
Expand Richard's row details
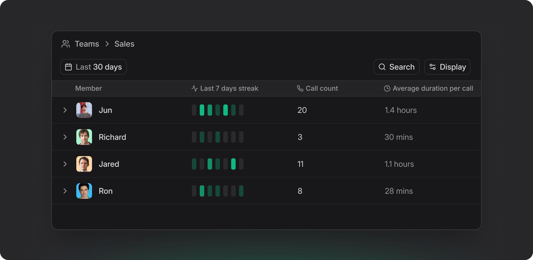(x=65, y=137)
